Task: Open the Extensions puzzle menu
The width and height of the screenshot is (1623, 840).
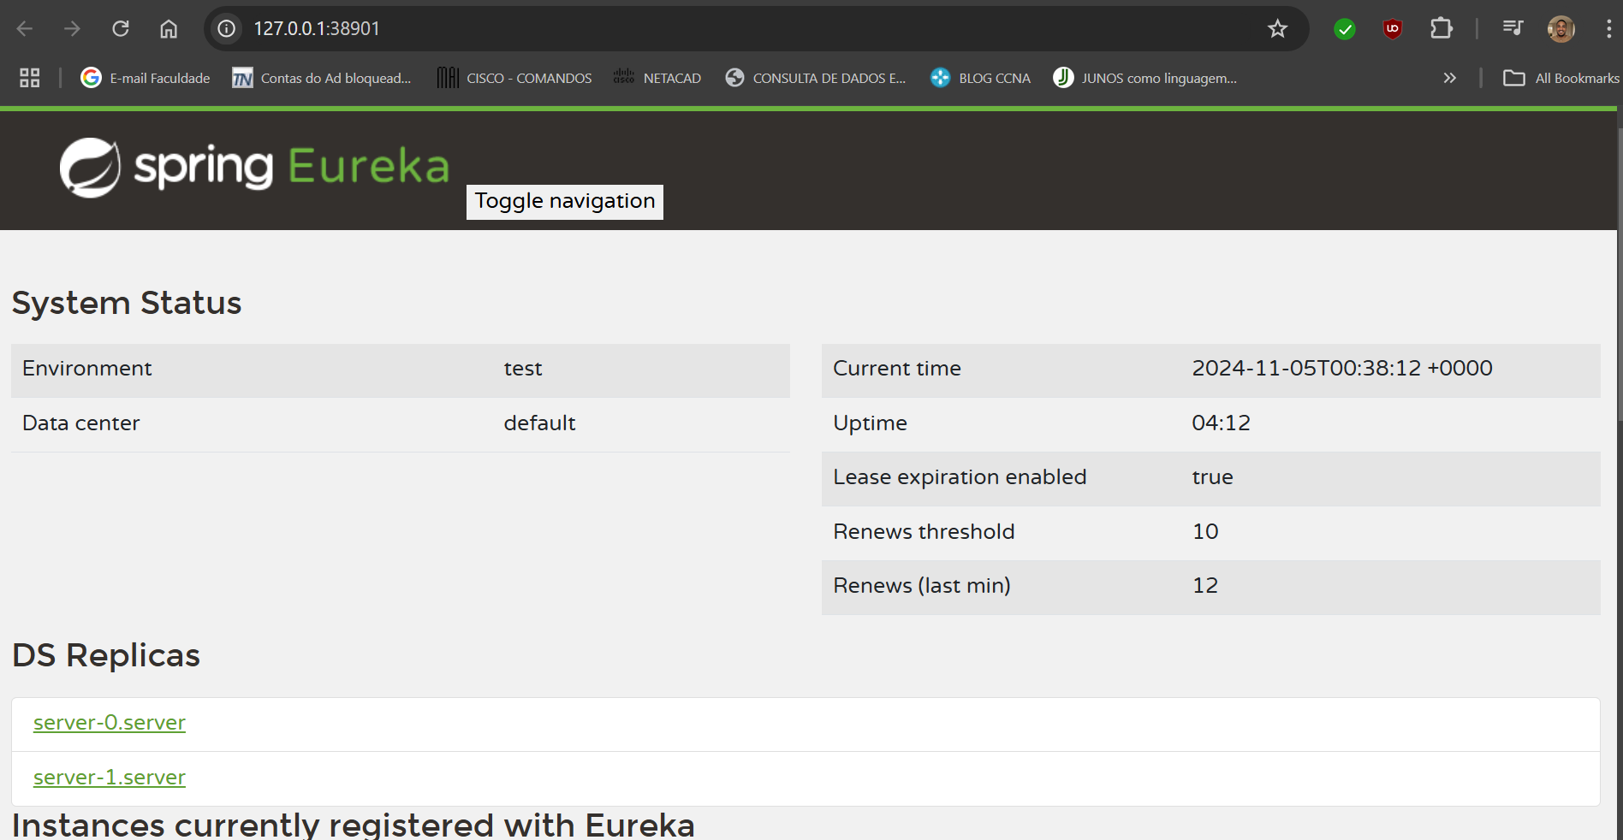Action: tap(1442, 29)
